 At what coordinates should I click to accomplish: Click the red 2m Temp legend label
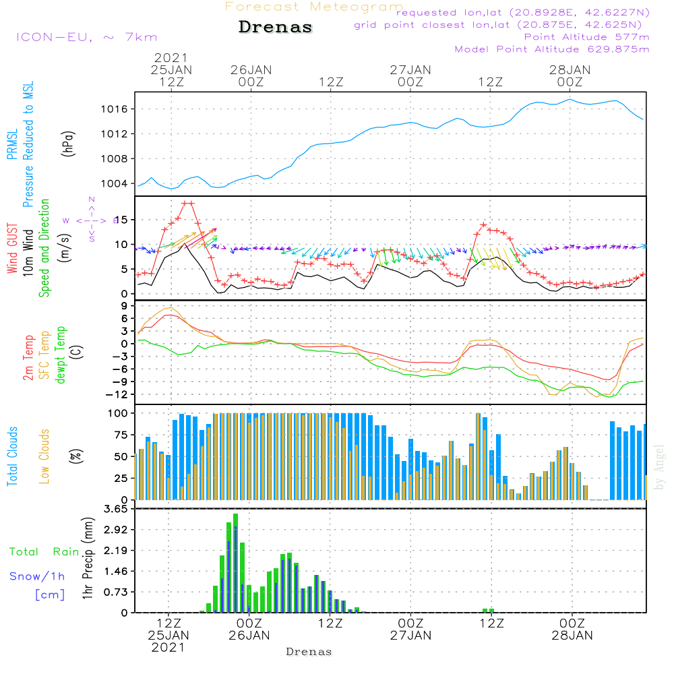tap(29, 356)
